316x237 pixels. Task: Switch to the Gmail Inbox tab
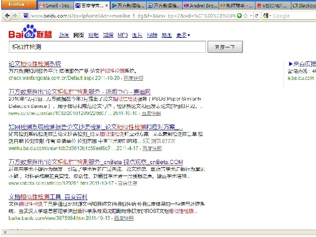56,5
